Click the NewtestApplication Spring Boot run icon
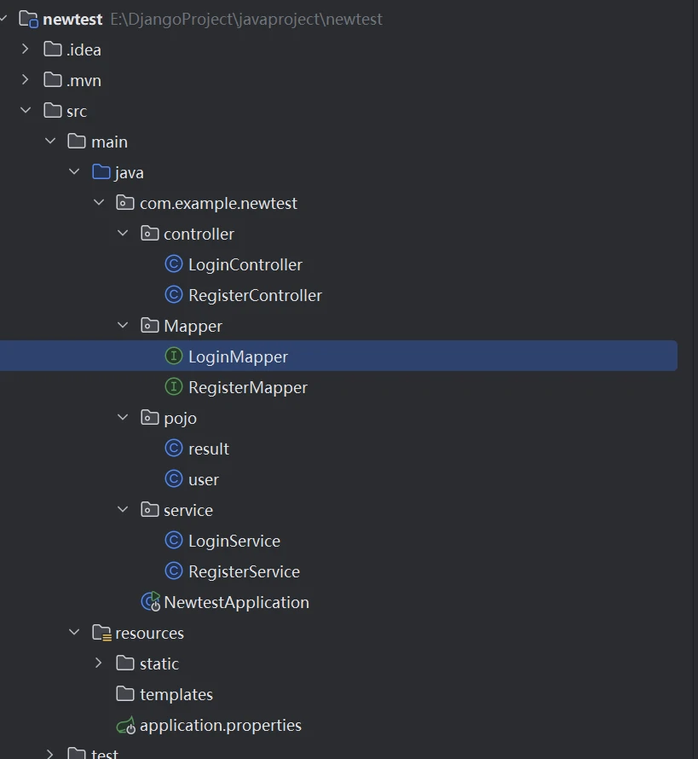 pyautogui.click(x=151, y=602)
